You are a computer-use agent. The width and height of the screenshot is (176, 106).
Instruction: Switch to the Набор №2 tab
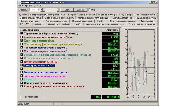tap(39, 24)
